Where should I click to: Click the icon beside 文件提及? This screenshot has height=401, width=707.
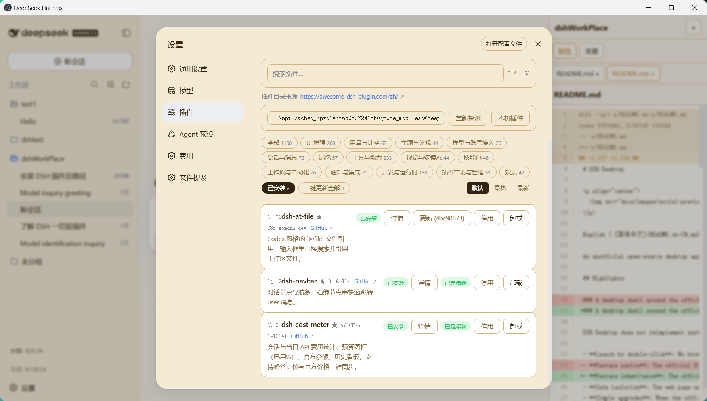(172, 178)
